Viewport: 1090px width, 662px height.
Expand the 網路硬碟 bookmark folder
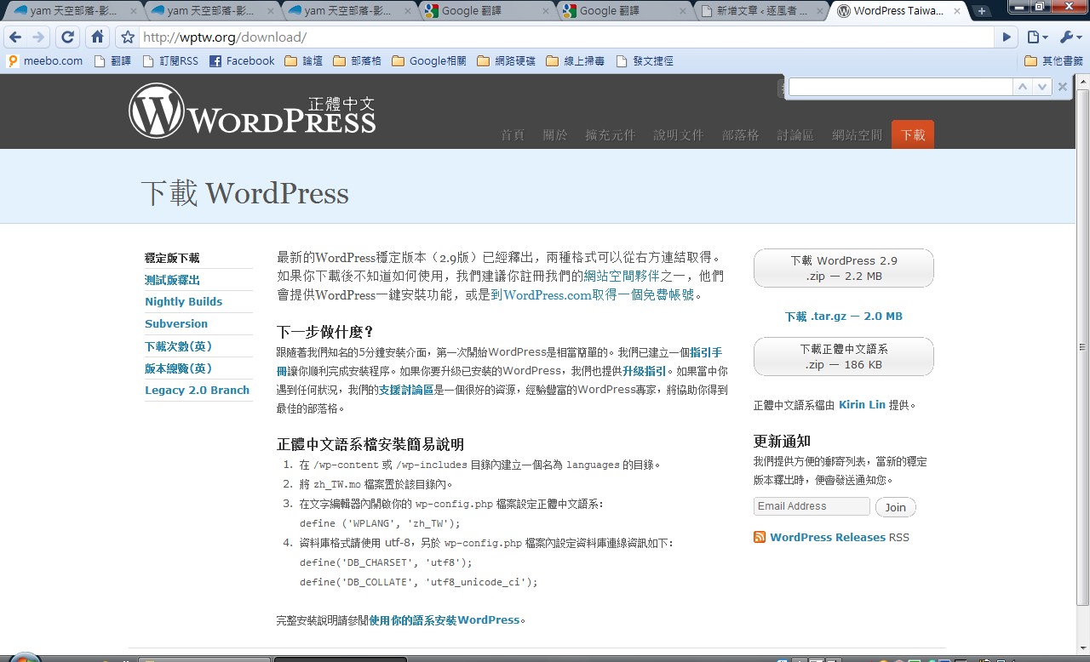pos(506,61)
